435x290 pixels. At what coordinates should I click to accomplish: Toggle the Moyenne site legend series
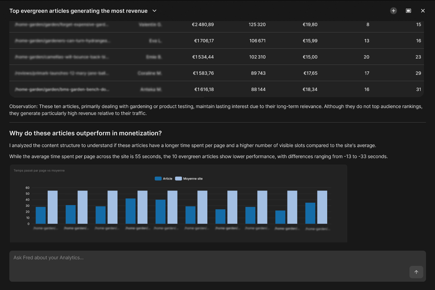[189, 178]
